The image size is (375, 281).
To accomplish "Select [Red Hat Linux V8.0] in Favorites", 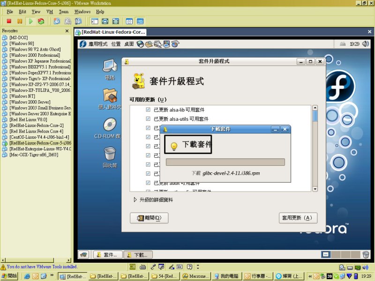I will coord(28,119).
